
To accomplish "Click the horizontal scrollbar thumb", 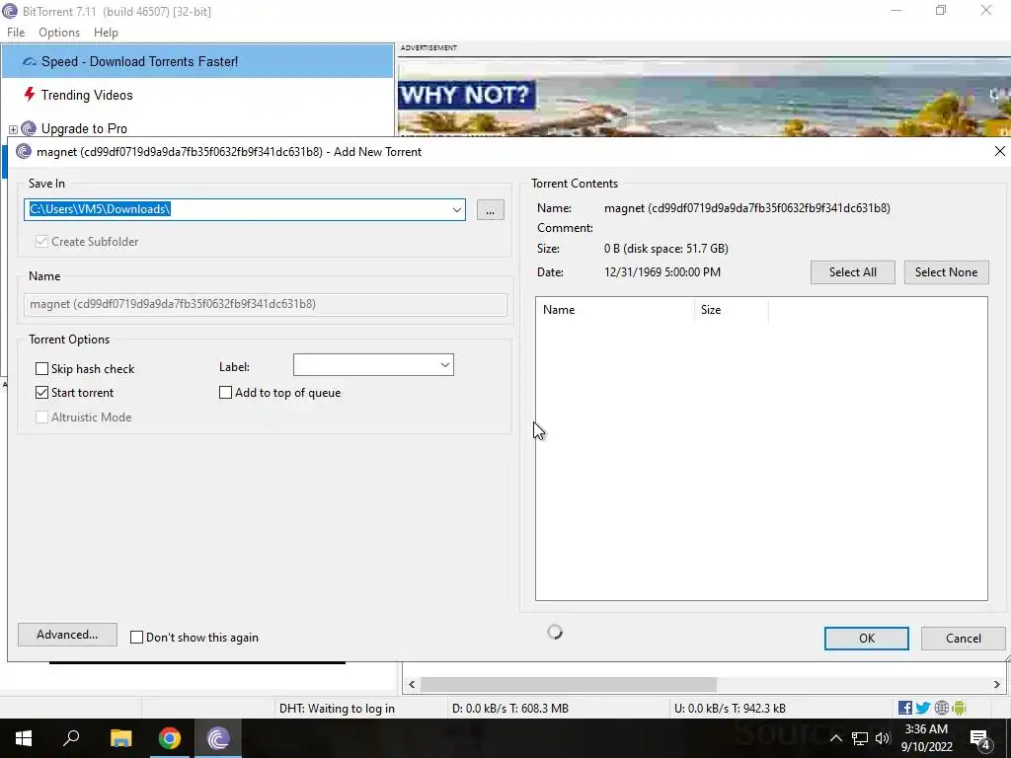I will point(568,684).
